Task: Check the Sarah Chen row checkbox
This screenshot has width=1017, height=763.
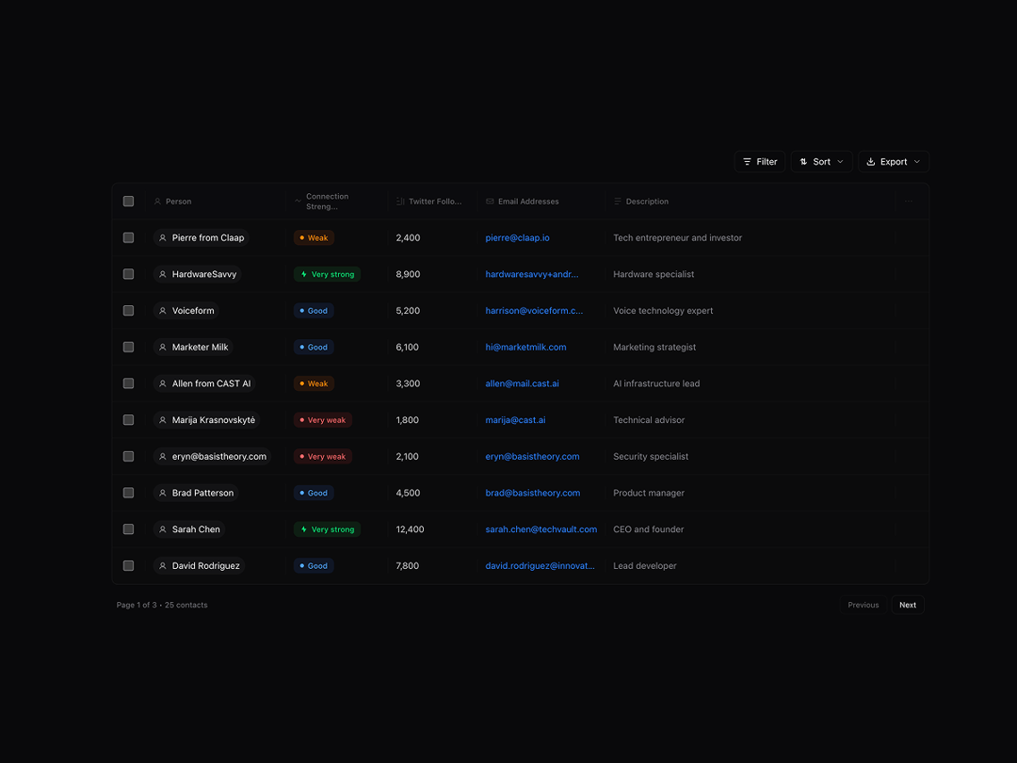Action: coord(128,528)
